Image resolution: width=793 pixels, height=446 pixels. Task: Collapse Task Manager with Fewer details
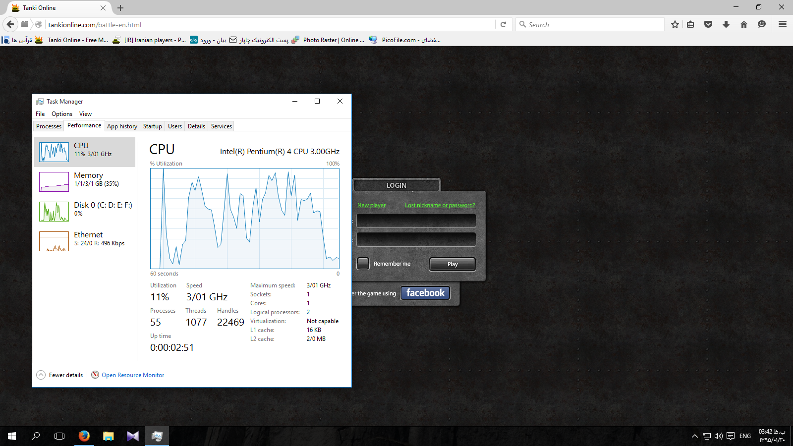(x=60, y=375)
